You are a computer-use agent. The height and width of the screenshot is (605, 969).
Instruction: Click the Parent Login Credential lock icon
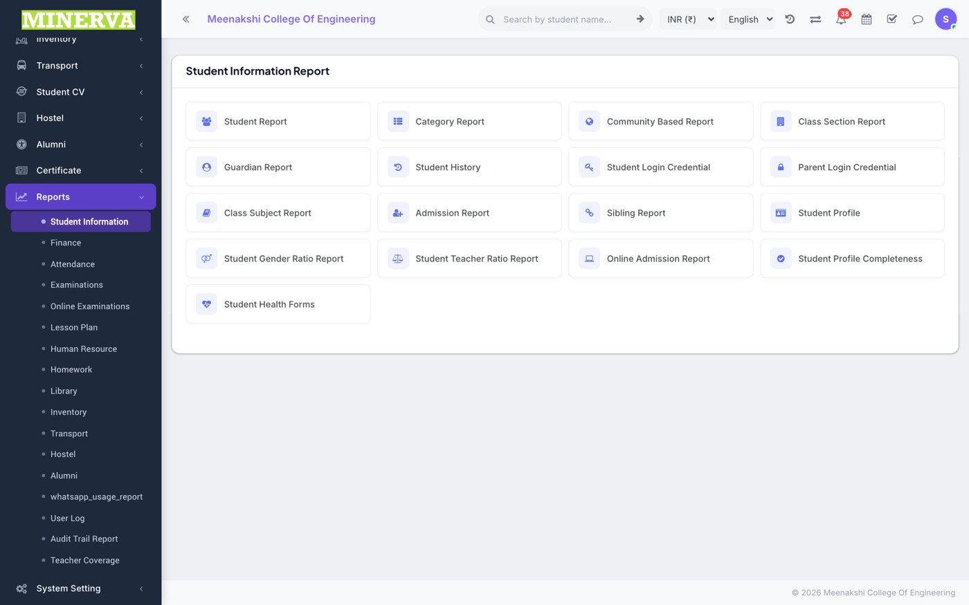point(781,167)
